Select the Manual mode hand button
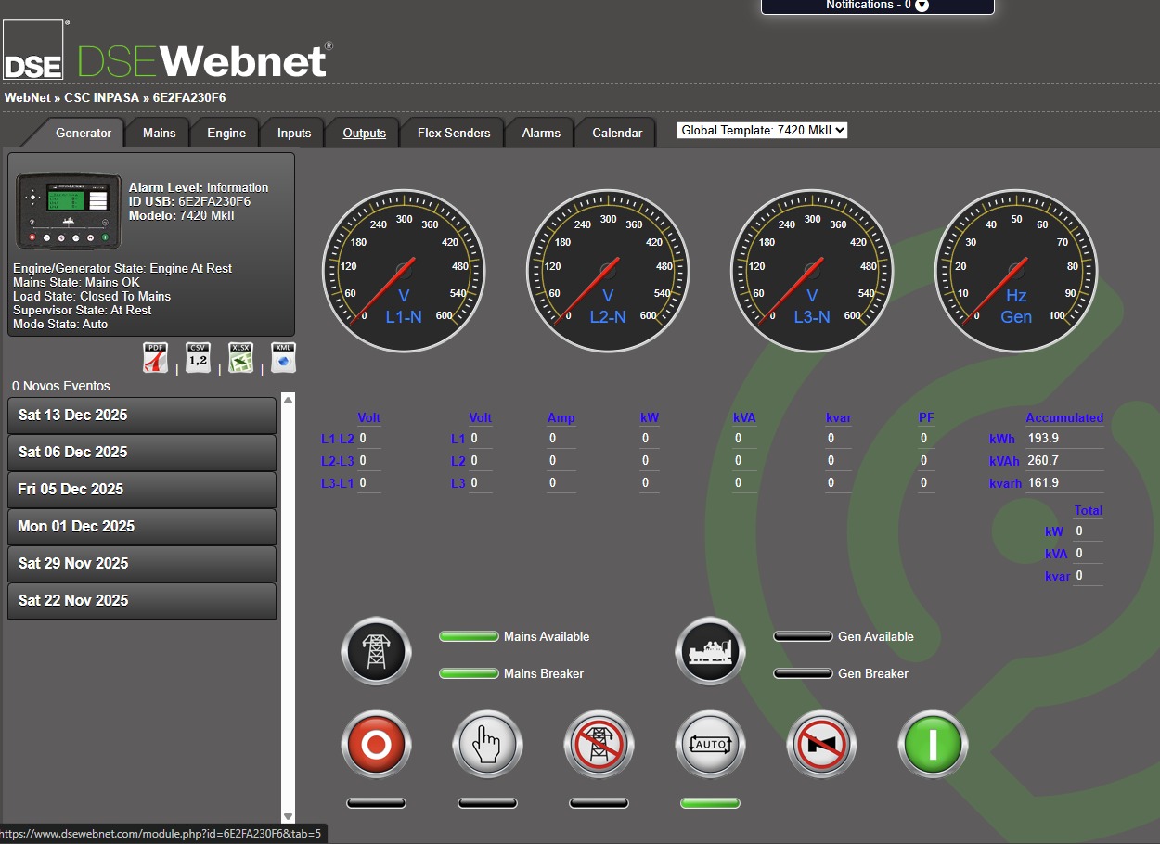The width and height of the screenshot is (1160, 844). (x=487, y=745)
